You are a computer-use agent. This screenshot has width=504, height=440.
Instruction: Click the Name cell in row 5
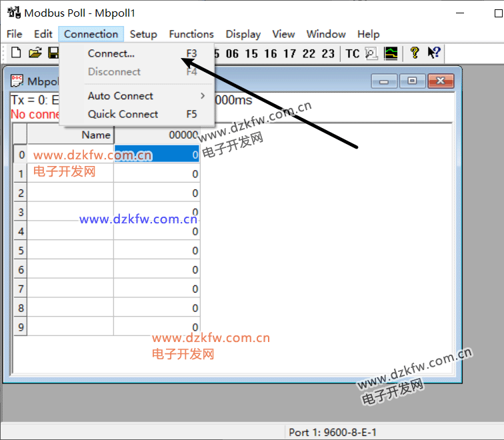coord(70,251)
